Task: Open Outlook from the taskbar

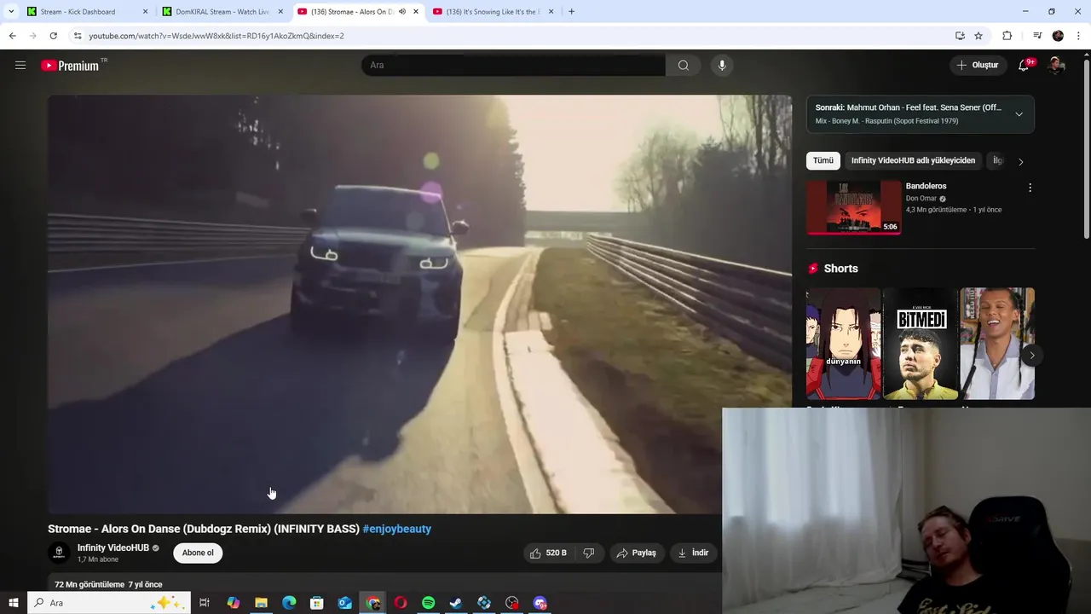Action: (x=344, y=603)
